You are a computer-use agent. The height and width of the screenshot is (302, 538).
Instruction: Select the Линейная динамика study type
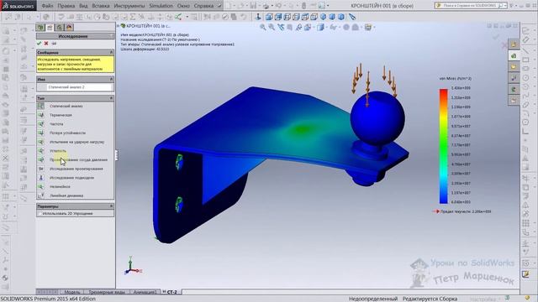point(66,195)
